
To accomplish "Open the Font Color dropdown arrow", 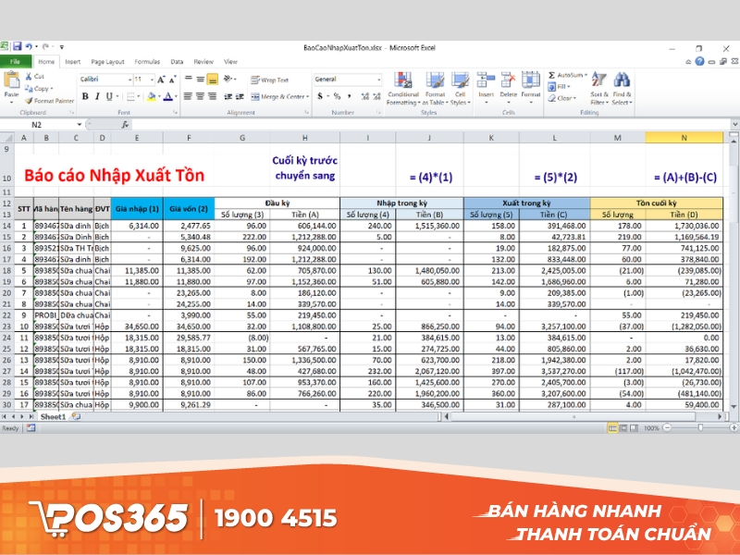I will (176, 96).
